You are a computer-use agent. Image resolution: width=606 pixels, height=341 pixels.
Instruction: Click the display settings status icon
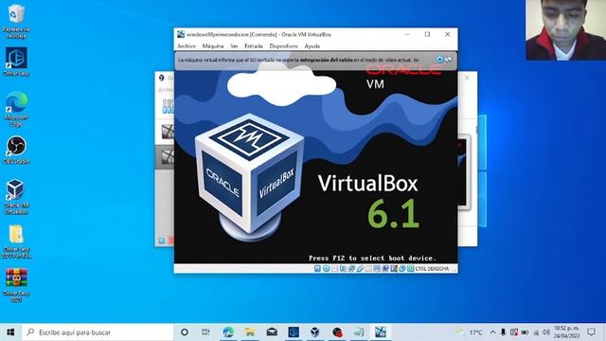pyautogui.click(x=377, y=269)
